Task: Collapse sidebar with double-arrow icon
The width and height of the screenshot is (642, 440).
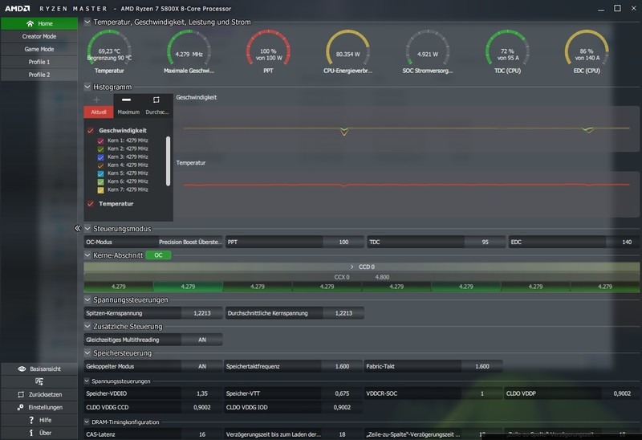Action: [x=77, y=228]
